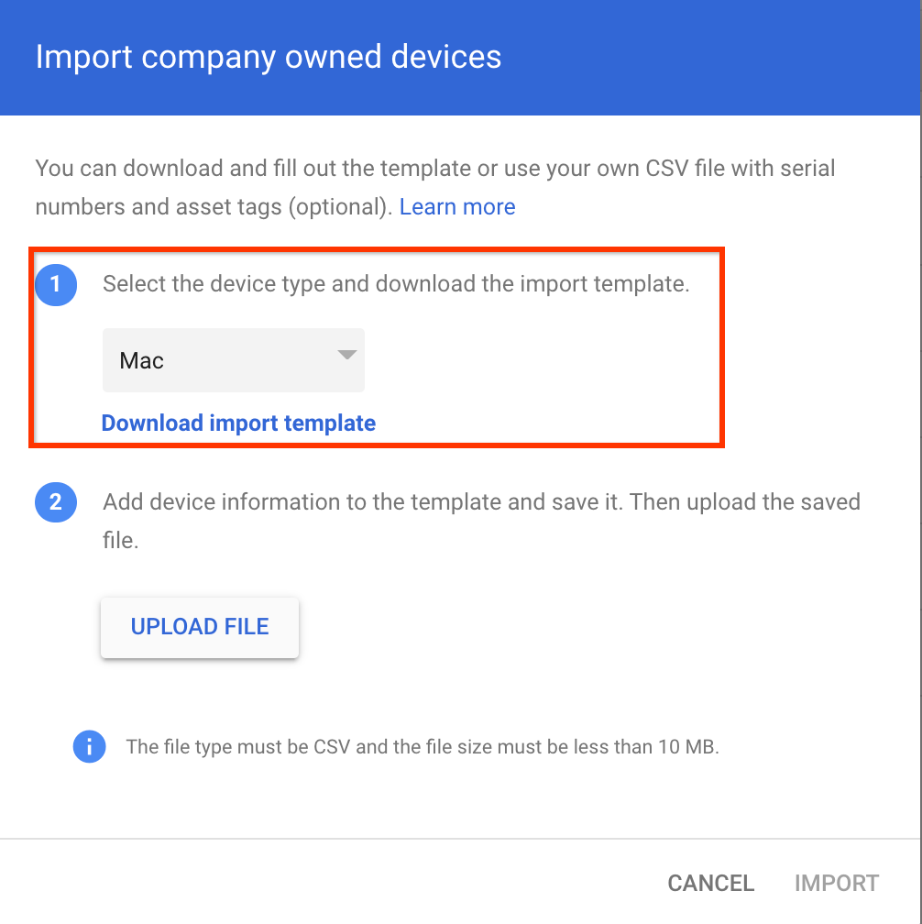Click the red highlight box border
Viewport: 922px width, 924px height.
click(x=724, y=348)
